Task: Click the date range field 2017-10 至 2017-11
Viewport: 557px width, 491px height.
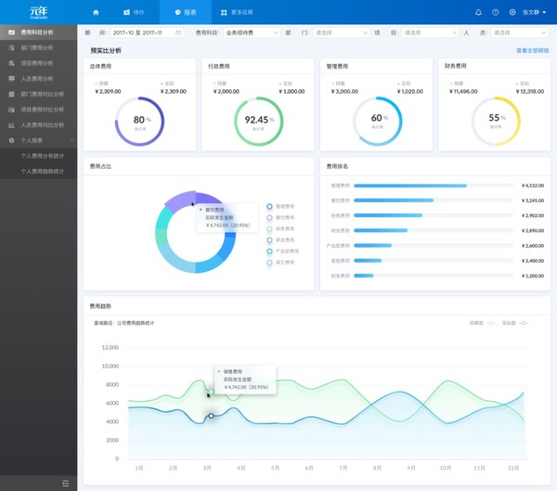Action: pyautogui.click(x=149, y=32)
